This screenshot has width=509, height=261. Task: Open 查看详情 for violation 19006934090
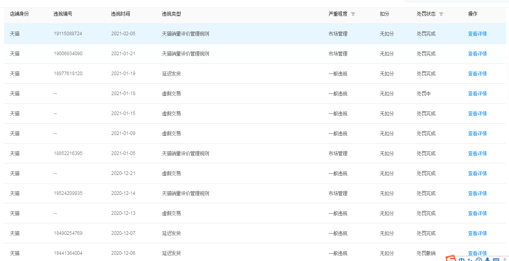[477, 54]
